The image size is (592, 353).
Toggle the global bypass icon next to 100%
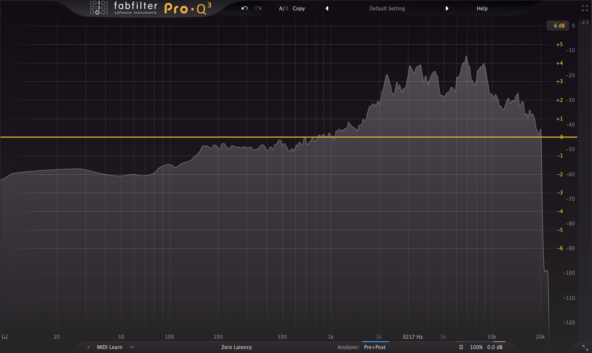(461, 347)
